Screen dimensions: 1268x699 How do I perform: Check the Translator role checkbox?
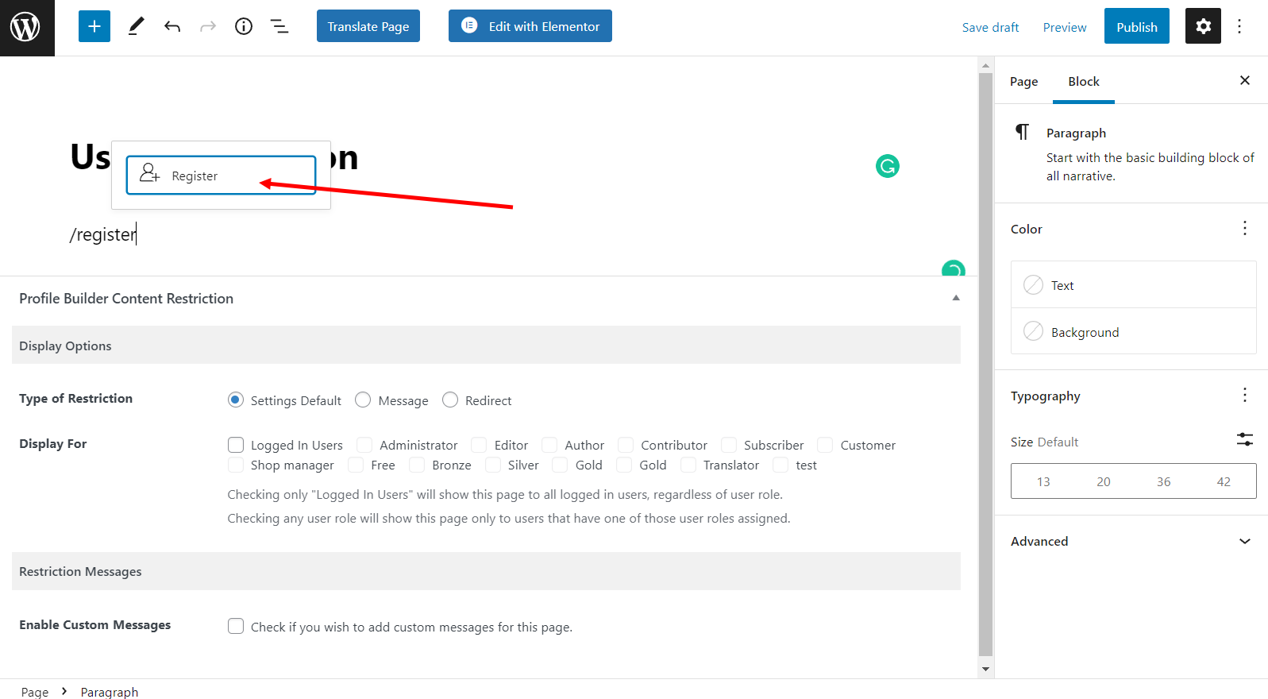[x=688, y=465]
